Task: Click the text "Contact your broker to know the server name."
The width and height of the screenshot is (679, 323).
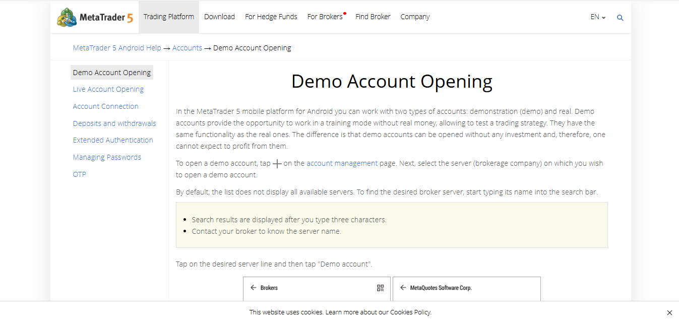Action: 267,231
